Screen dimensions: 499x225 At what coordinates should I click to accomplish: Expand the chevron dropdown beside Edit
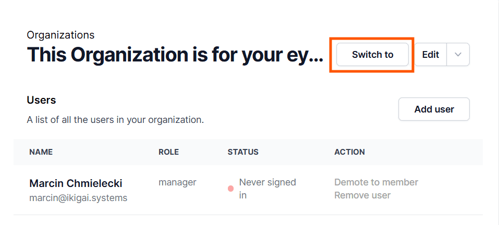[x=458, y=55]
